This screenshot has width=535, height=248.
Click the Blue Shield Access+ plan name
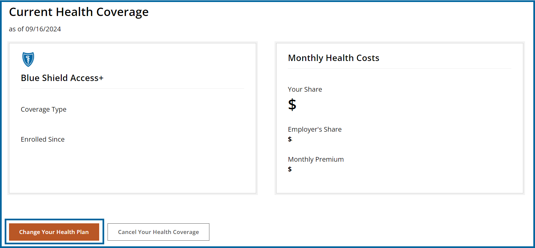pyautogui.click(x=62, y=78)
